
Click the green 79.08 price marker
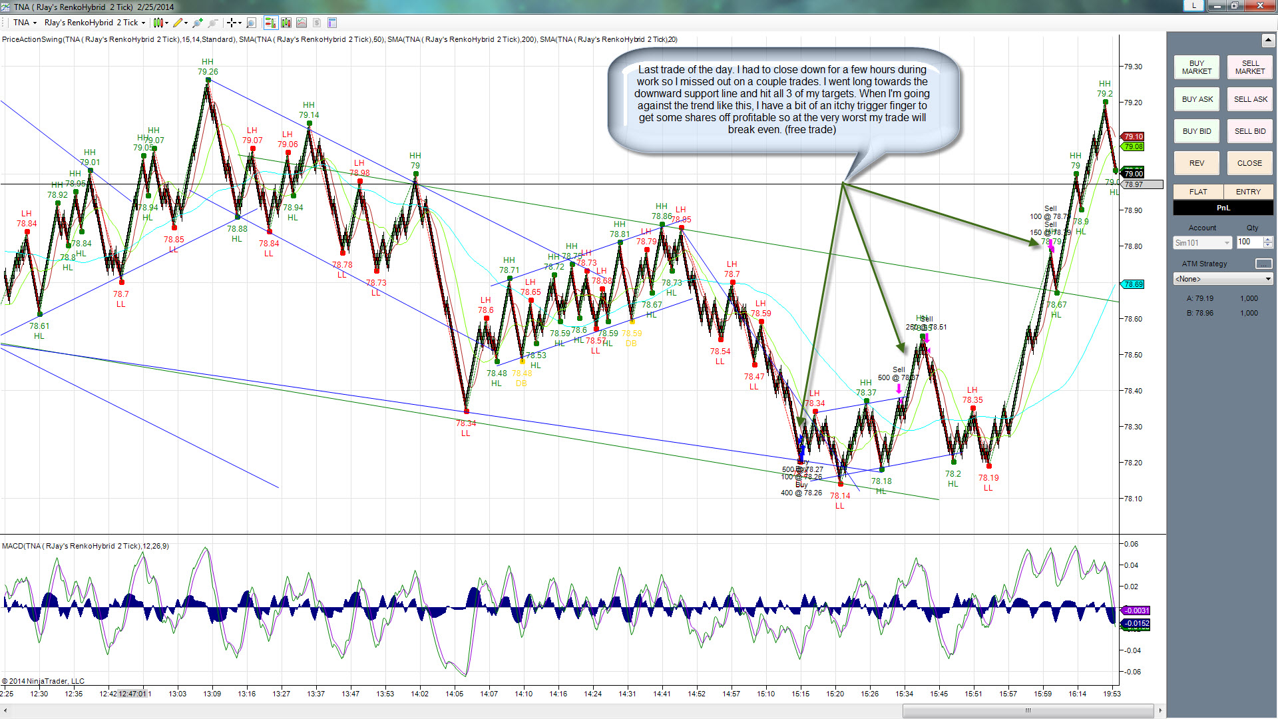pyautogui.click(x=1133, y=146)
